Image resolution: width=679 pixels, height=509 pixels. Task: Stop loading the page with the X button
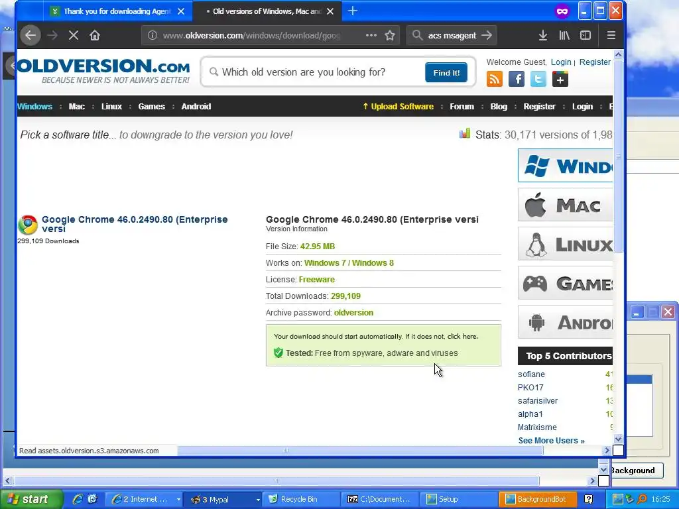tap(74, 36)
